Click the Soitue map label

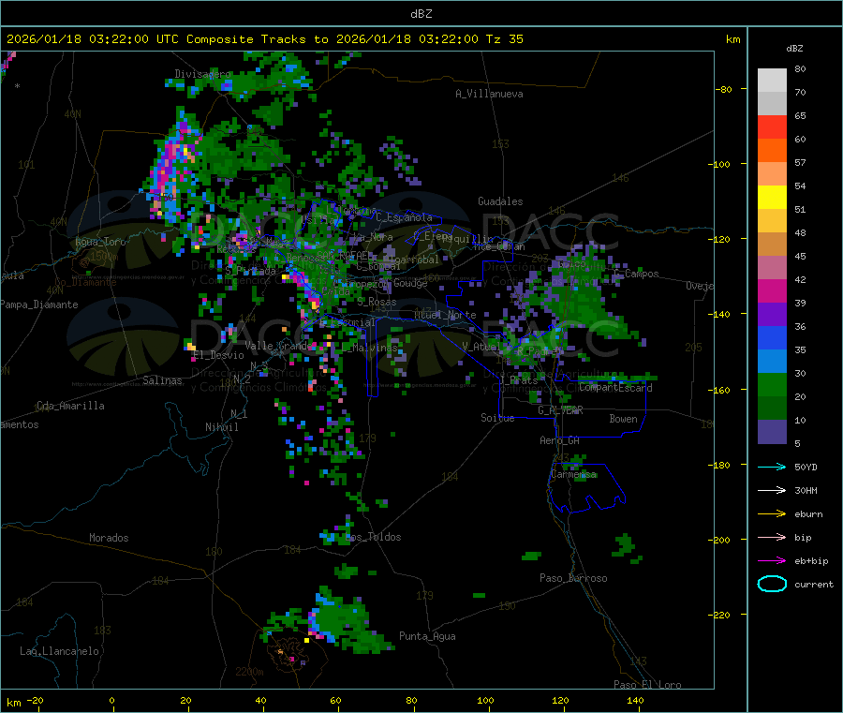[x=497, y=417]
